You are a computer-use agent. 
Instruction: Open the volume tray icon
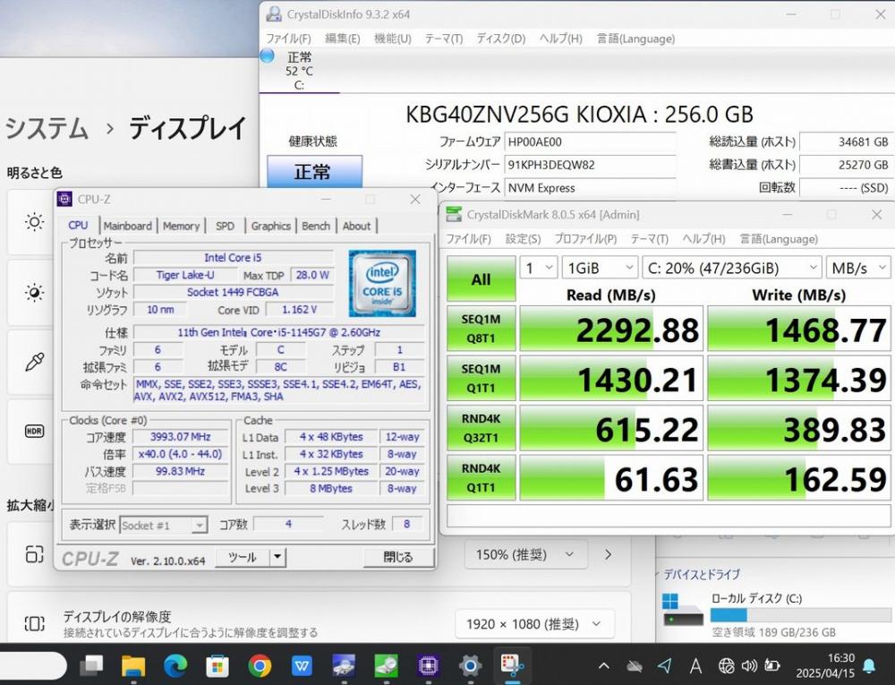(x=749, y=665)
